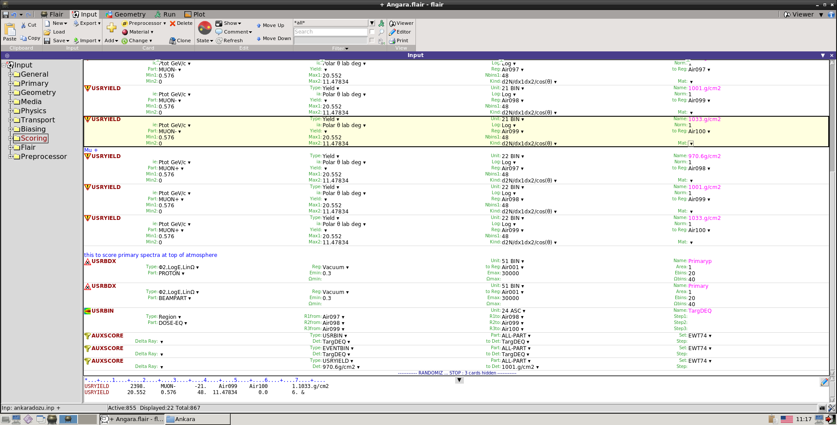Select the Transport tree item

click(34, 120)
